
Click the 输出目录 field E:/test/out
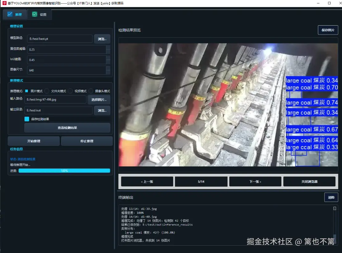tap(58, 110)
